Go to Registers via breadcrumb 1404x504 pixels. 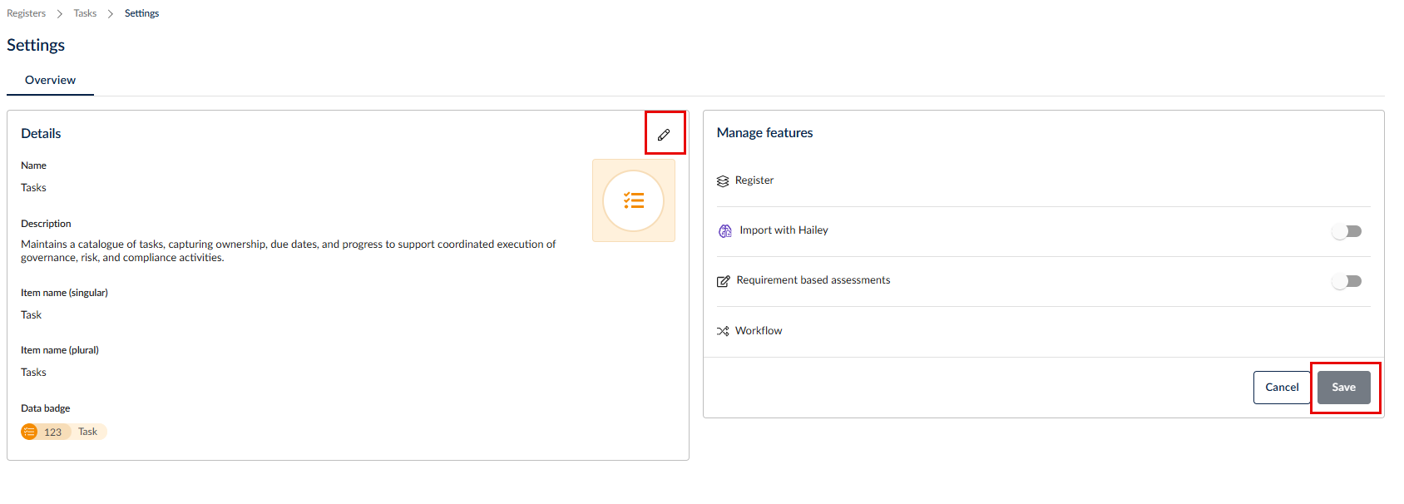(x=26, y=13)
